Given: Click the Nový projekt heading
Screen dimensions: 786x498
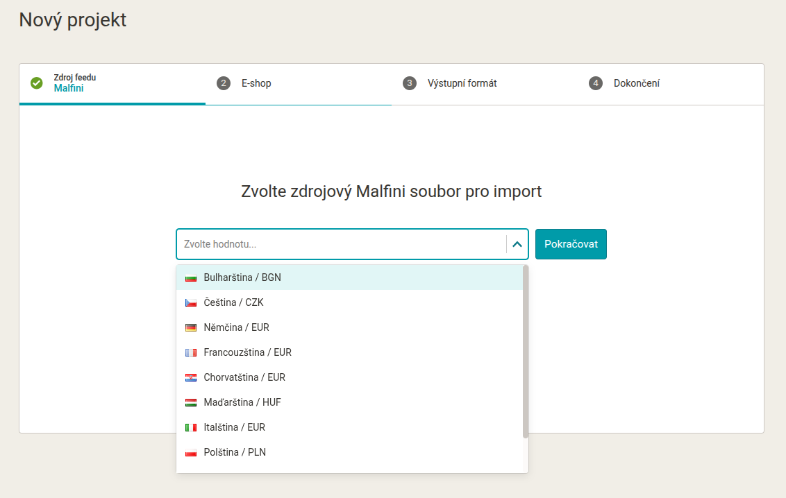Looking at the screenshot, I should click(73, 20).
